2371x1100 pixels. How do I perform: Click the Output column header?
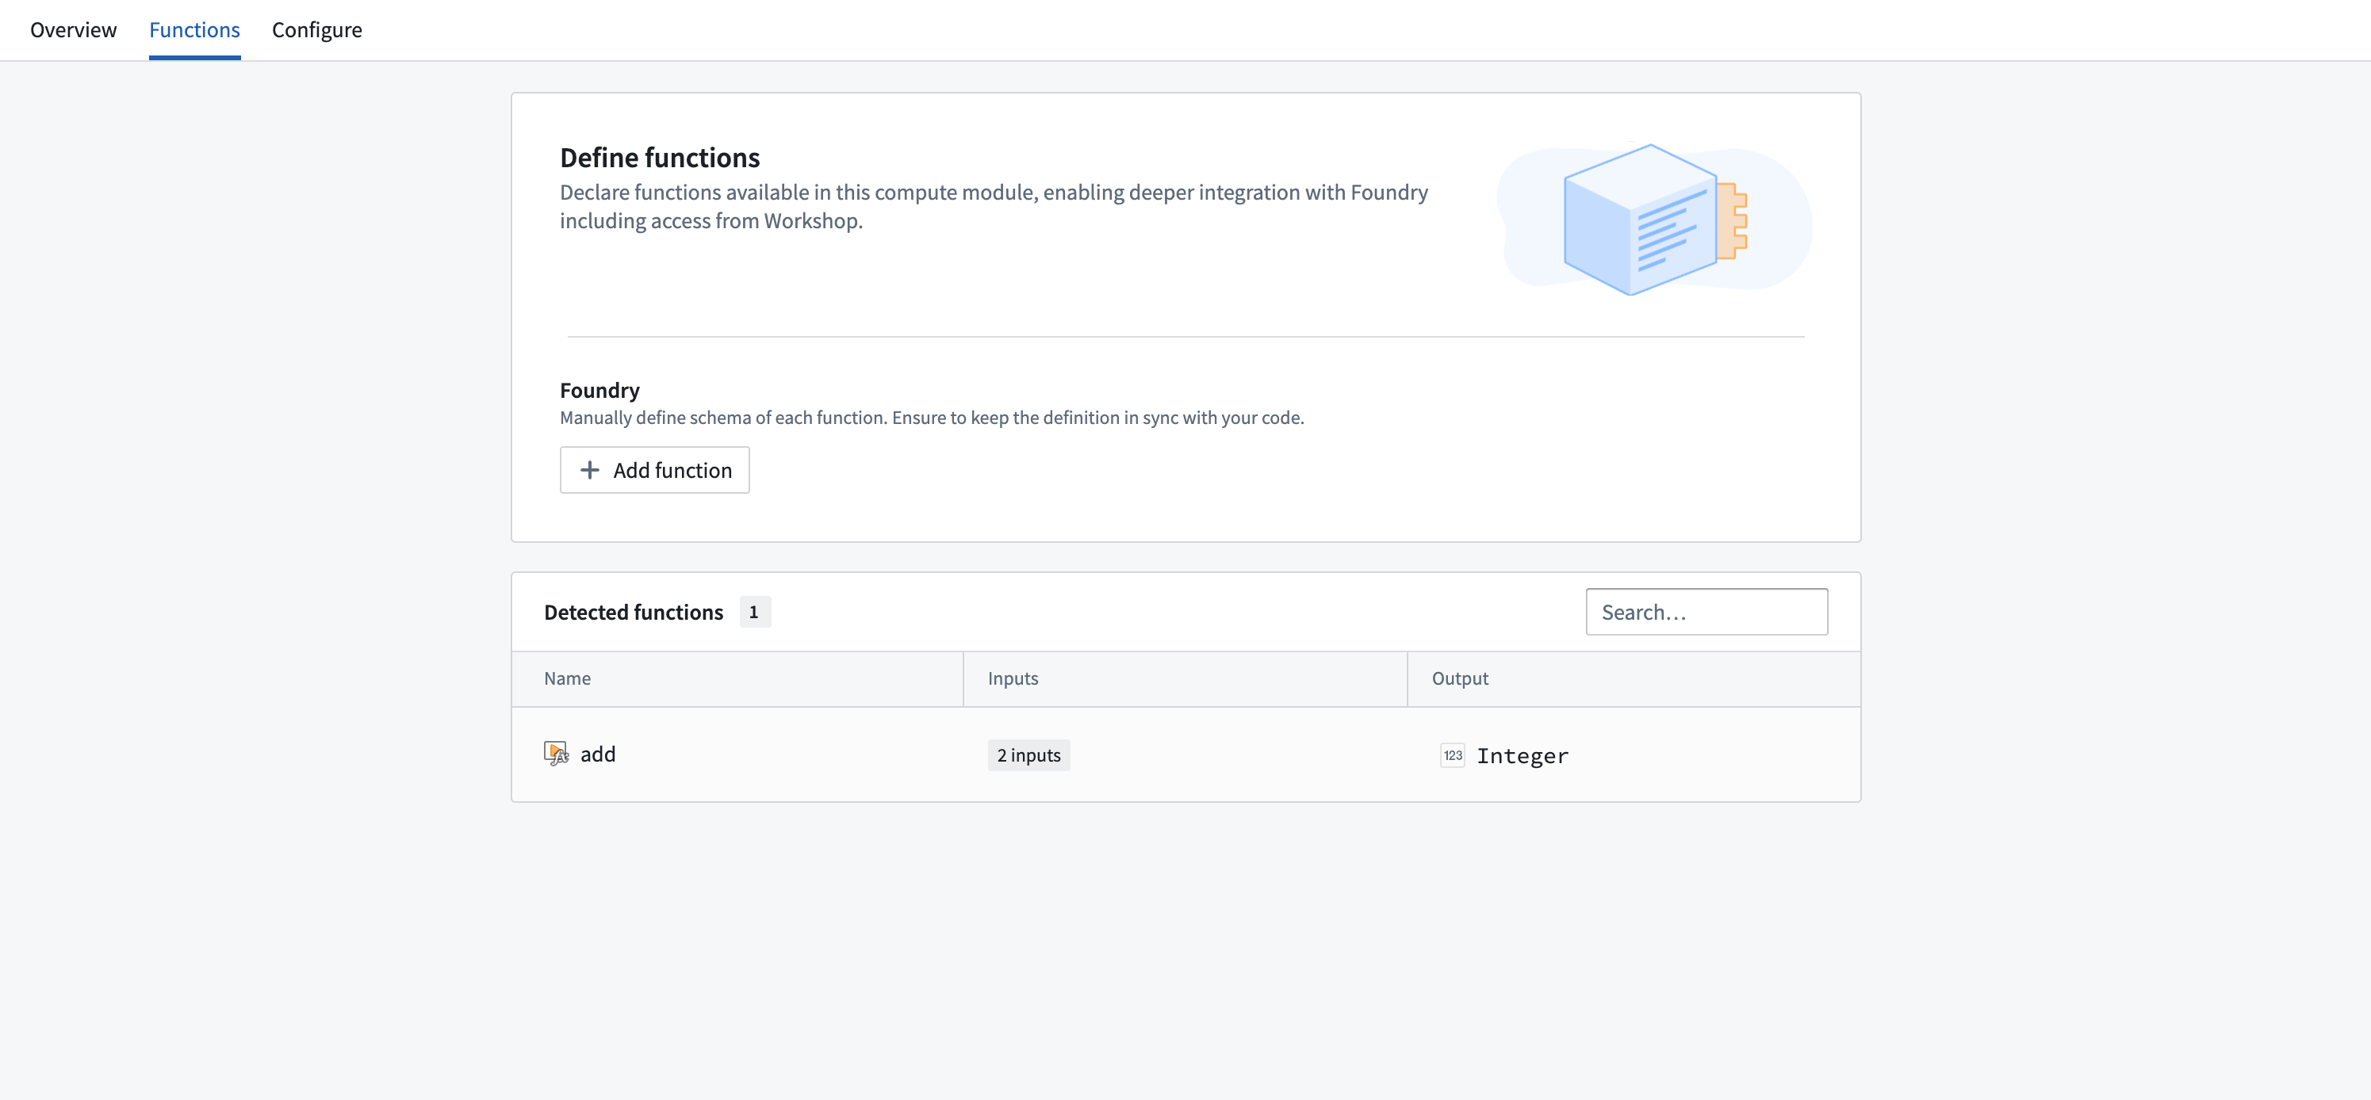(1460, 678)
